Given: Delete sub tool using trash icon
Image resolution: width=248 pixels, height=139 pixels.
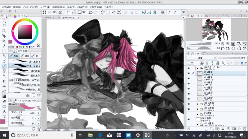Looking at the screenshot, I should (x=39, y=95).
